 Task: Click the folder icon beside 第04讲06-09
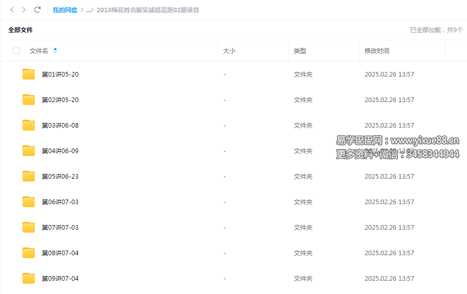28,151
